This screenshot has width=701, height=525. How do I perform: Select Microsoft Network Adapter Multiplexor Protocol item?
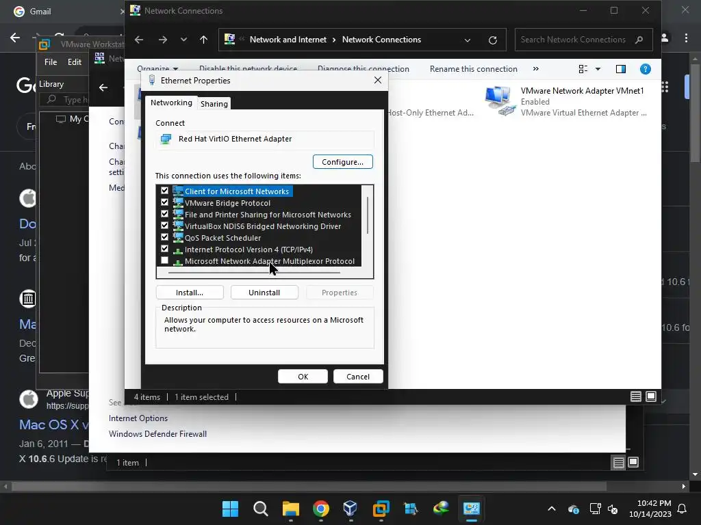coord(270,261)
